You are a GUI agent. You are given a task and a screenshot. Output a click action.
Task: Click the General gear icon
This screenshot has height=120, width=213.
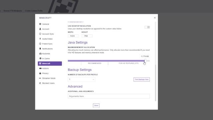[x=40, y=24]
